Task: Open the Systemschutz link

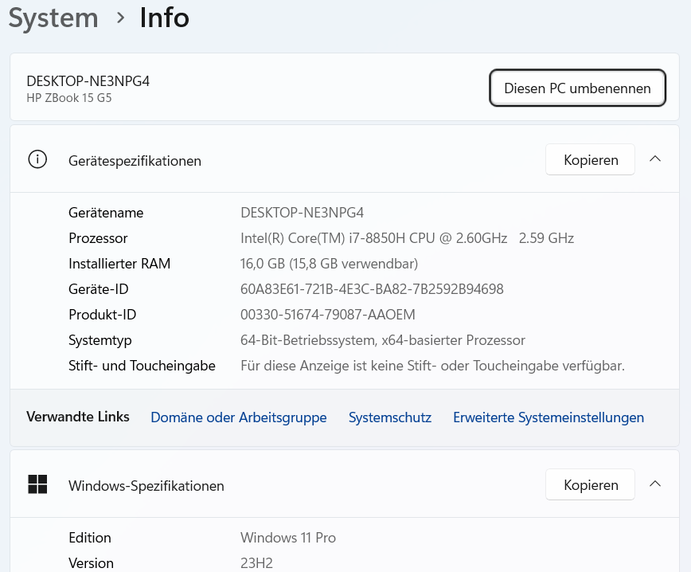Action: click(x=389, y=417)
